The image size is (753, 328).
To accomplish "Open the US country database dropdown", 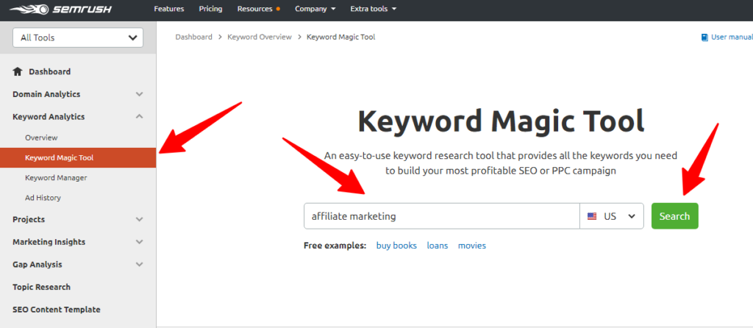I will [x=612, y=217].
